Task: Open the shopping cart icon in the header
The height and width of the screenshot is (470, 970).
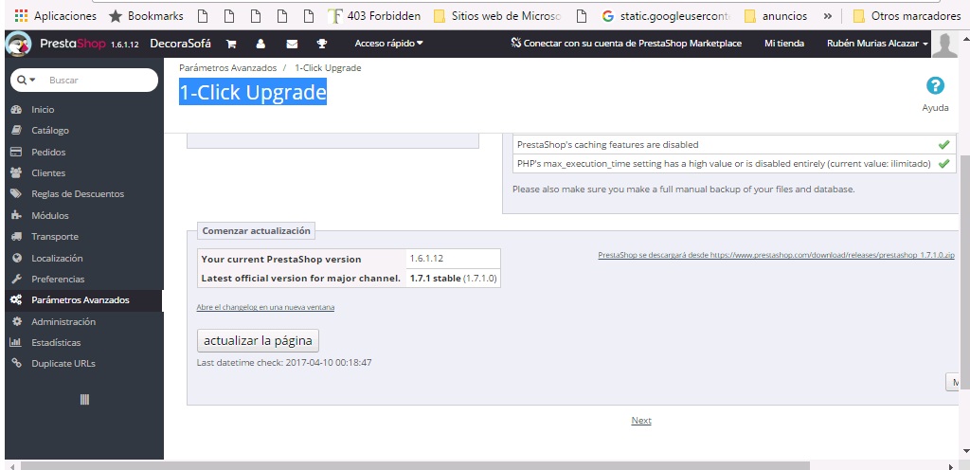Action: pyautogui.click(x=231, y=44)
